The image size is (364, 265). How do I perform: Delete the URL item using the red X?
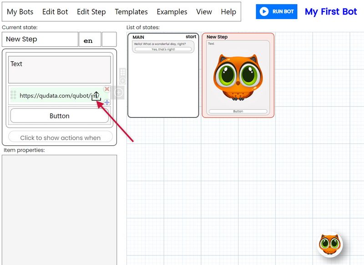click(x=108, y=89)
